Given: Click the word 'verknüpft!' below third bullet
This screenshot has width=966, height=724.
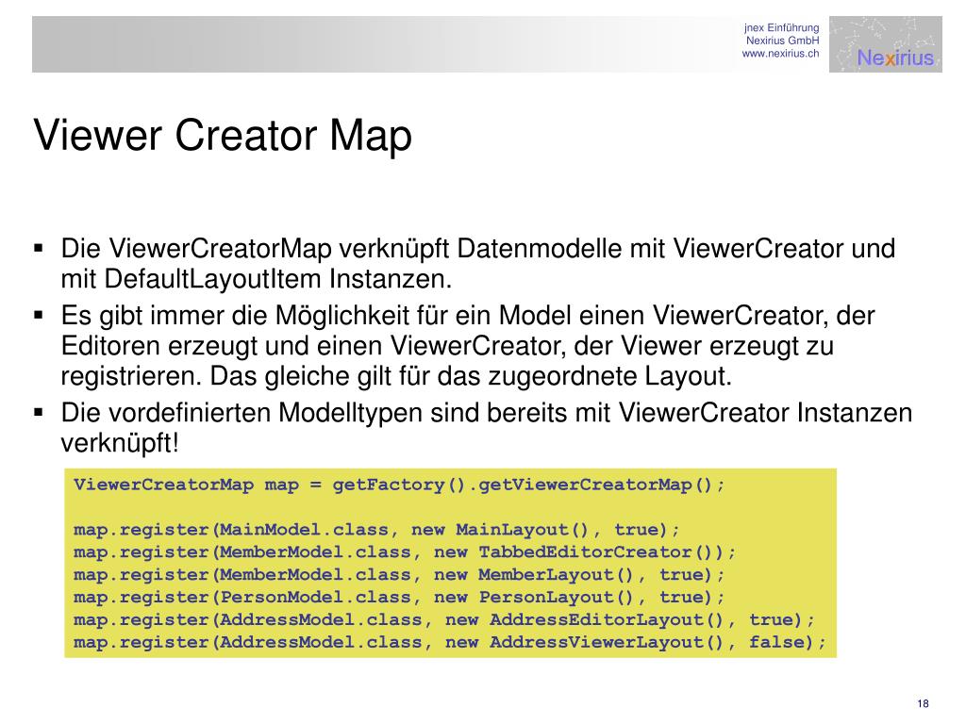Looking at the screenshot, I should (x=120, y=443).
